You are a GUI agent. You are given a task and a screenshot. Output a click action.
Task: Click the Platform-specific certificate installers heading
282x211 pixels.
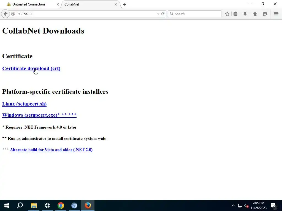pos(55,91)
